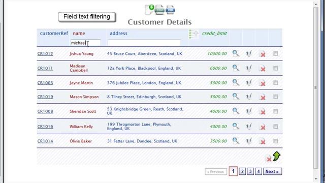Click the name William Kelly

coord(81,127)
